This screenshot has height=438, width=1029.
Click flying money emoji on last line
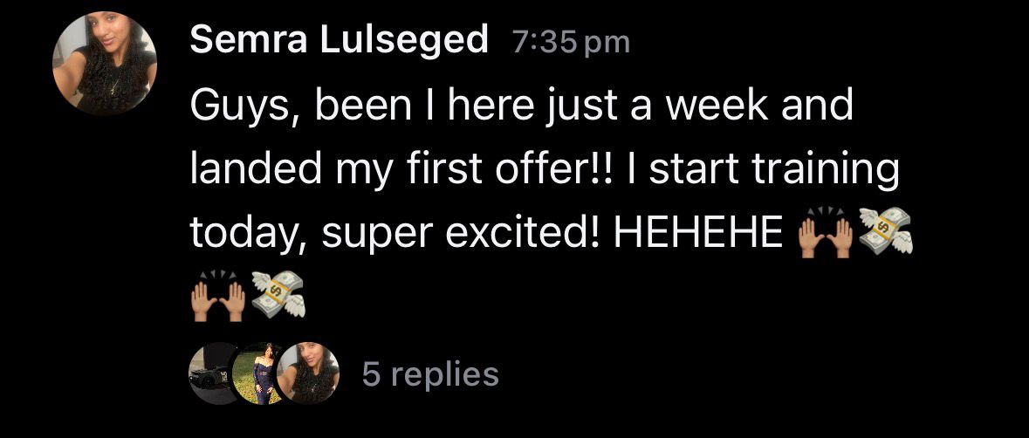279,294
